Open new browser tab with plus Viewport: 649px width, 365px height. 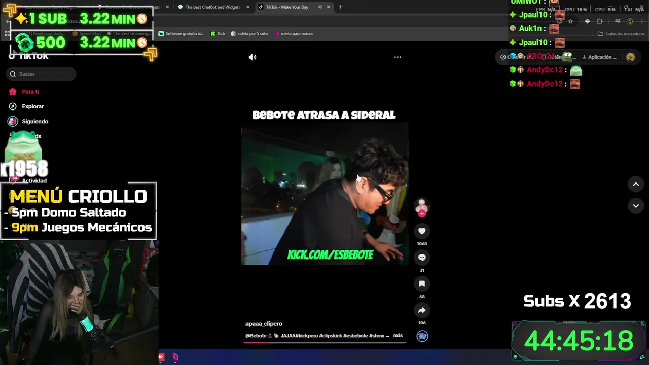point(340,7)
